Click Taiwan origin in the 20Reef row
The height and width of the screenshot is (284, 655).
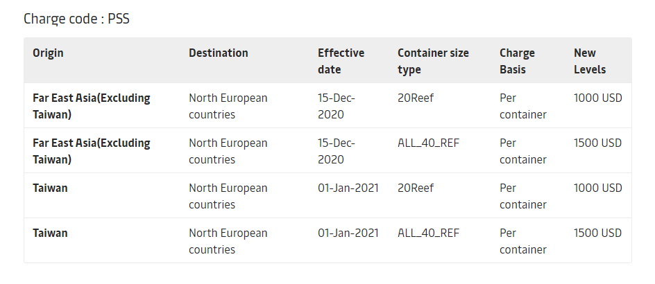(50, 188)
